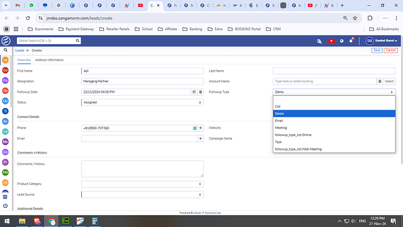Open the Status dropdown showing Assigned
Image resolution: width=403 pixels, height=227 pixels.
pos(143,103)
